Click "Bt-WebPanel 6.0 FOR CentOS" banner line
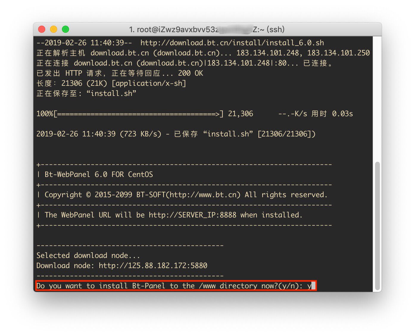This screenshot has width=415, height=336. point(99,175)
